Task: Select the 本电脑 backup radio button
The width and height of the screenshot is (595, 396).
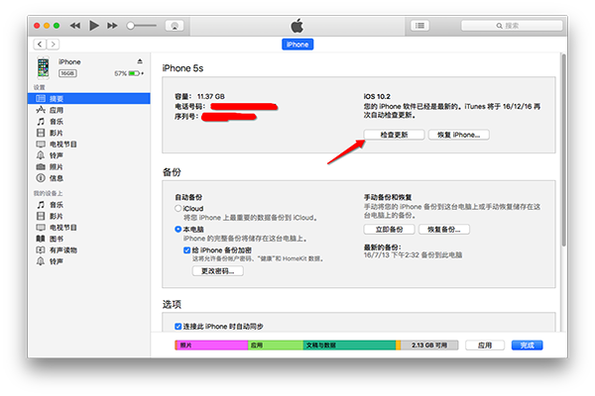Action: (178, 230)
